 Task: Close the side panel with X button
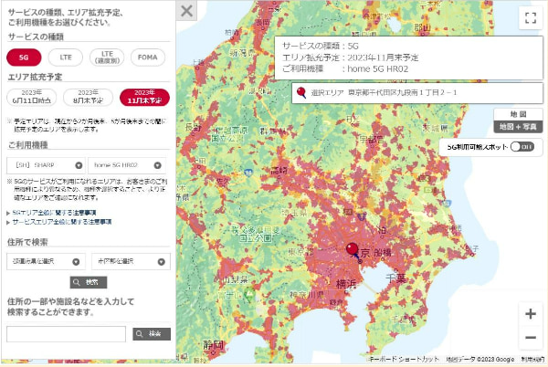186,11
